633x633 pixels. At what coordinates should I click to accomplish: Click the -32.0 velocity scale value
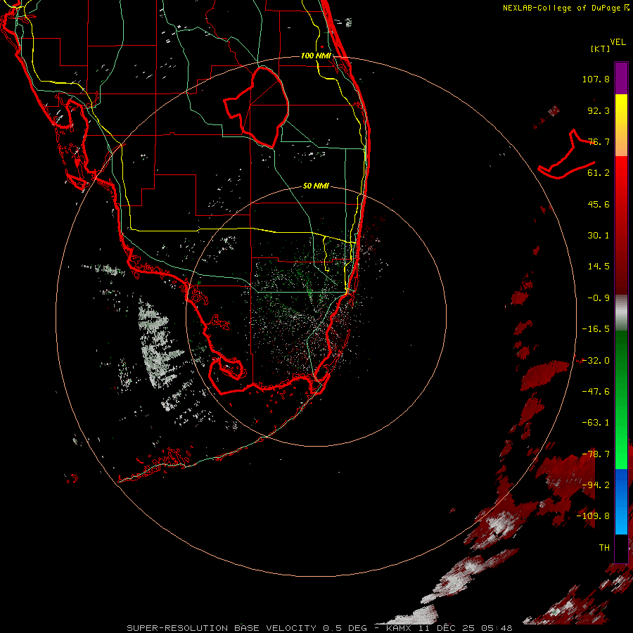point(596,361)
